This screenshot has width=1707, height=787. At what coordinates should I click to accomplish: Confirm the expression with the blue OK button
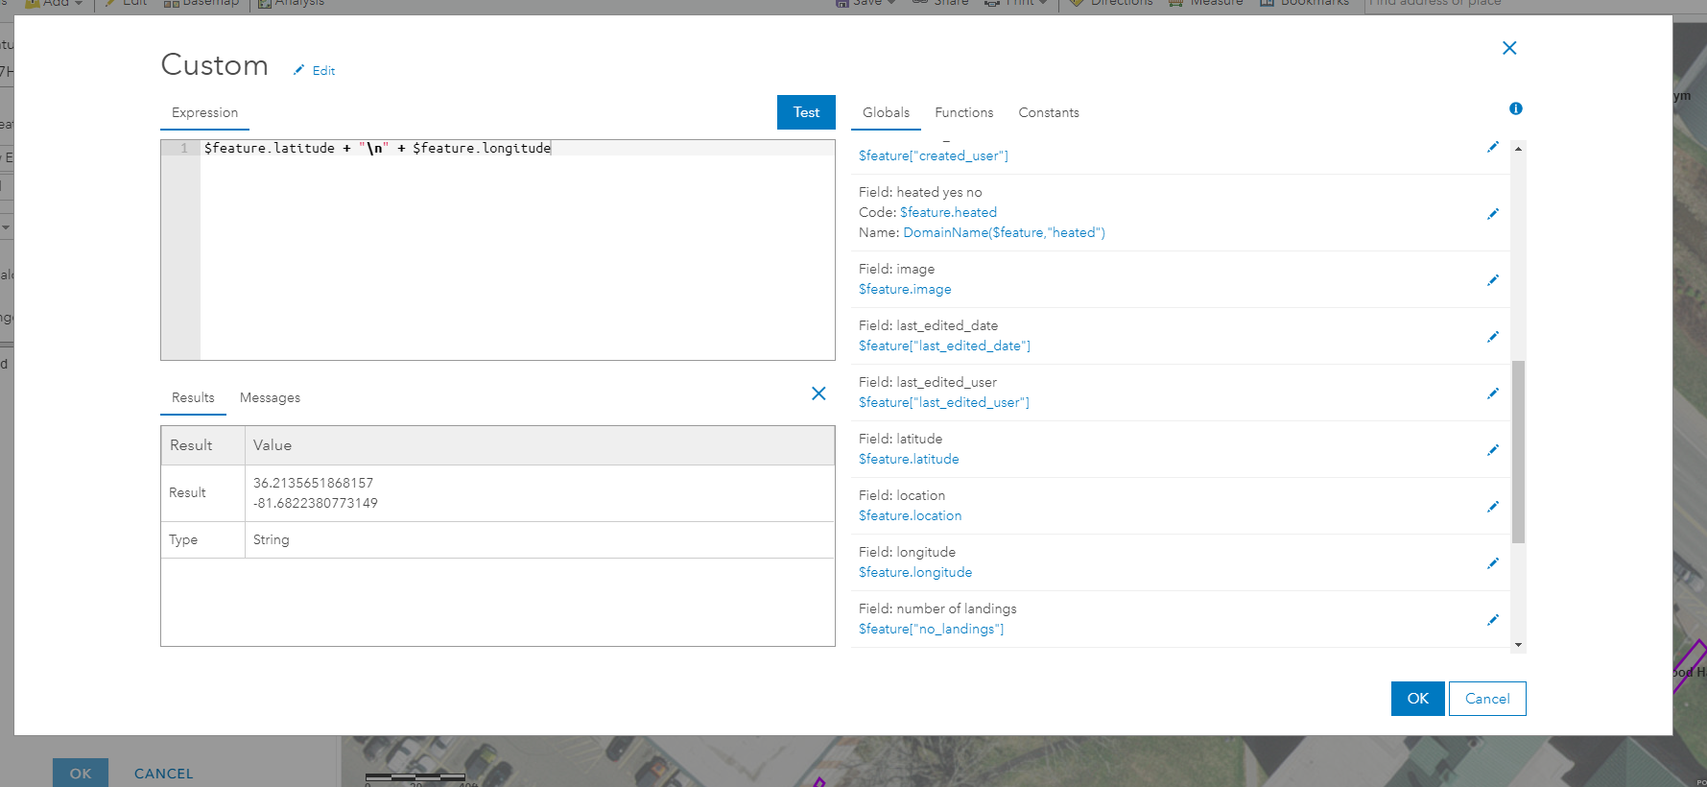coord(1417,699)
